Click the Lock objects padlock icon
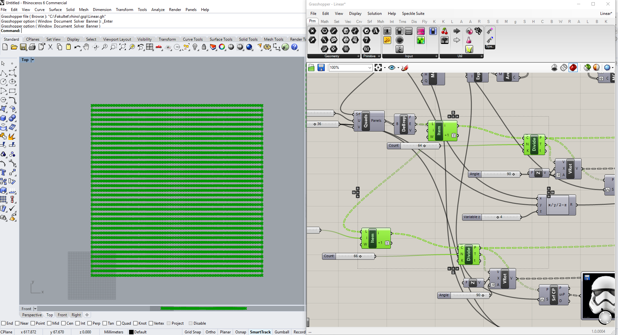Image resolution: width=618 pixels, height=335 pixels. tap(204, 47)
